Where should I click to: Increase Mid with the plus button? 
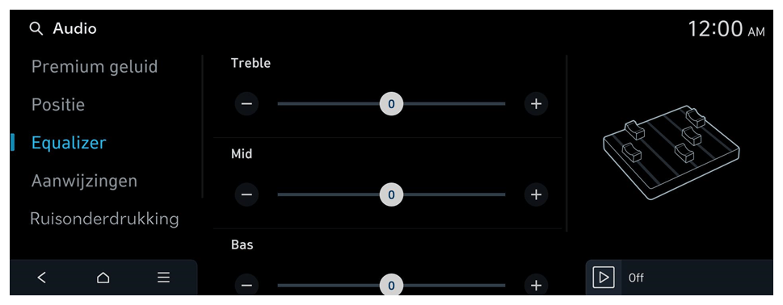tap(536, 194)
